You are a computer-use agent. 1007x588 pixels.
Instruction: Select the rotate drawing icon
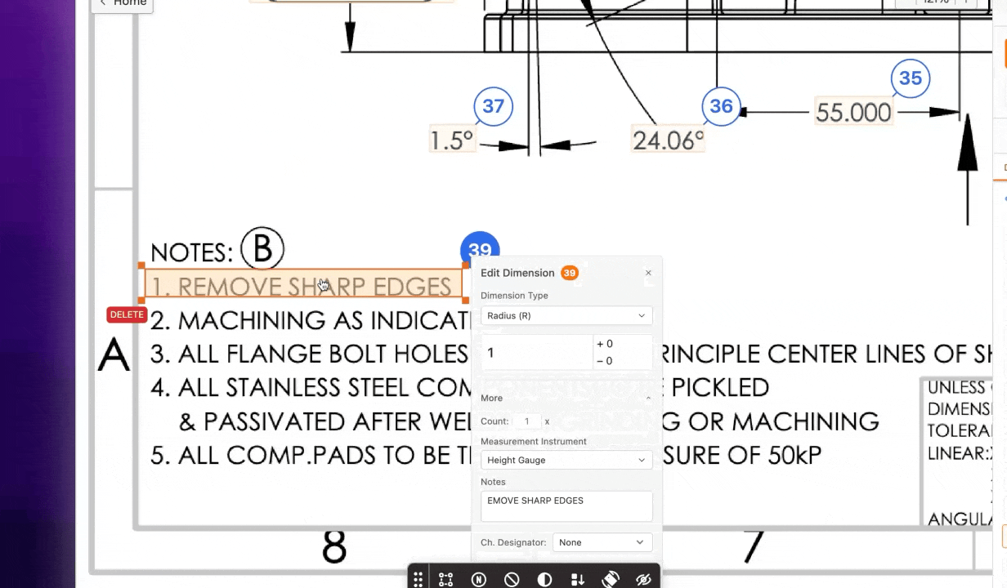611,578
